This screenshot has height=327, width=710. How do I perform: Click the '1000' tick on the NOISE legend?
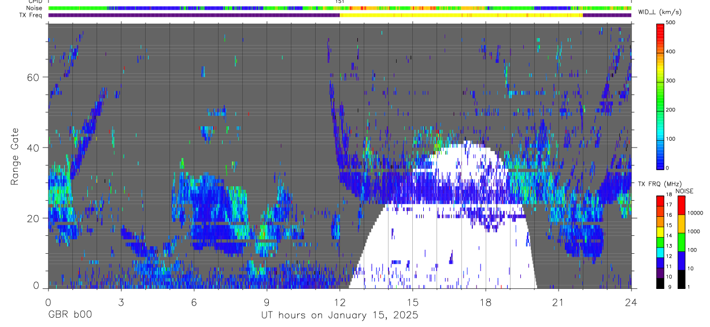[694, 232]
